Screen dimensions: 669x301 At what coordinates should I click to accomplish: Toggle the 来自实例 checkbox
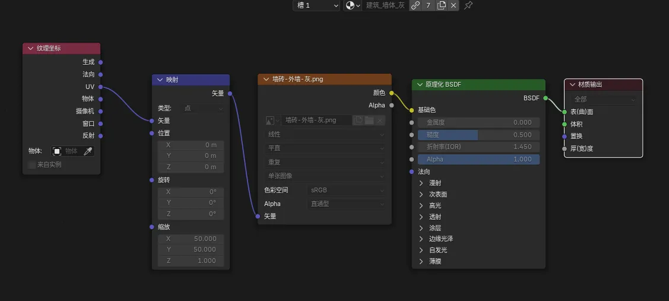32,164
